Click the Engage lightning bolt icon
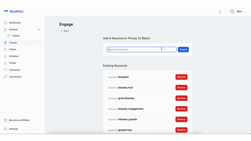This screenshot has height=141, width=251. click(5, 43)
